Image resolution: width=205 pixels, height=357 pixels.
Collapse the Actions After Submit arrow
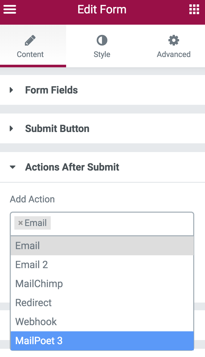click(12, 167)
